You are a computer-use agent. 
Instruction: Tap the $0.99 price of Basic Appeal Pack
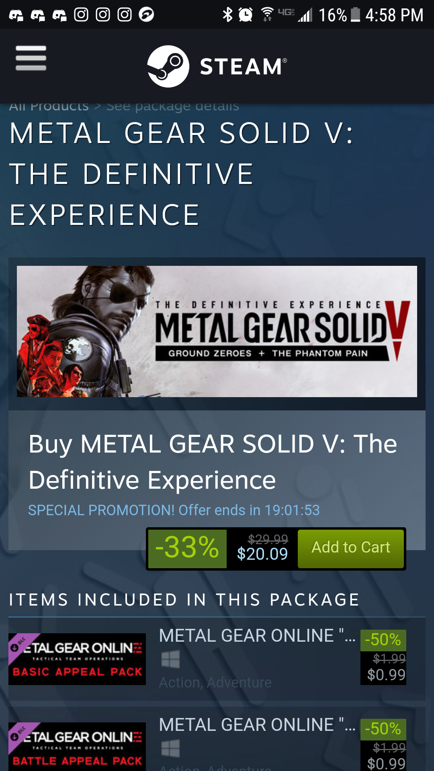(386, 675)
